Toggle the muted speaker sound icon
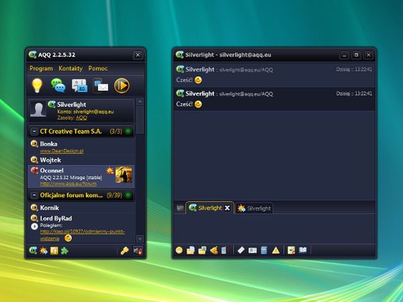This screenshot has height=302, width=403. coord(138,250)
